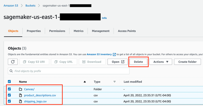Click the Canvas folder icon
The width and height of the screenshot is (203, 106).
click(x=21, y=89)
